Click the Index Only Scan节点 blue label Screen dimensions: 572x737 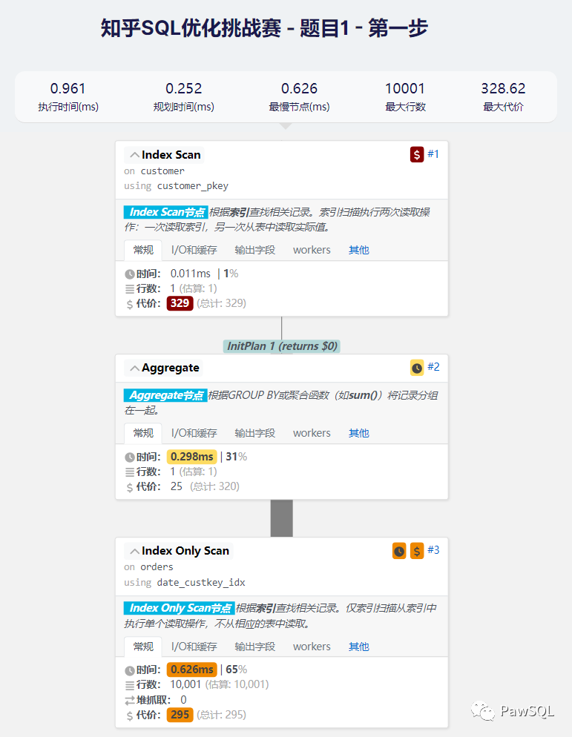tap(179, 608)
